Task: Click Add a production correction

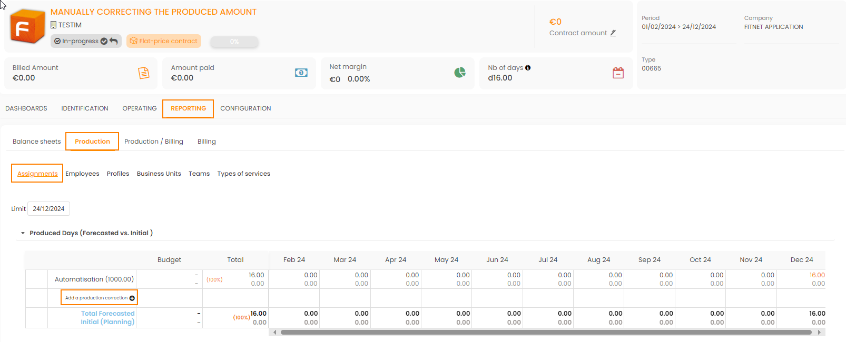Action: coord(100,298)
